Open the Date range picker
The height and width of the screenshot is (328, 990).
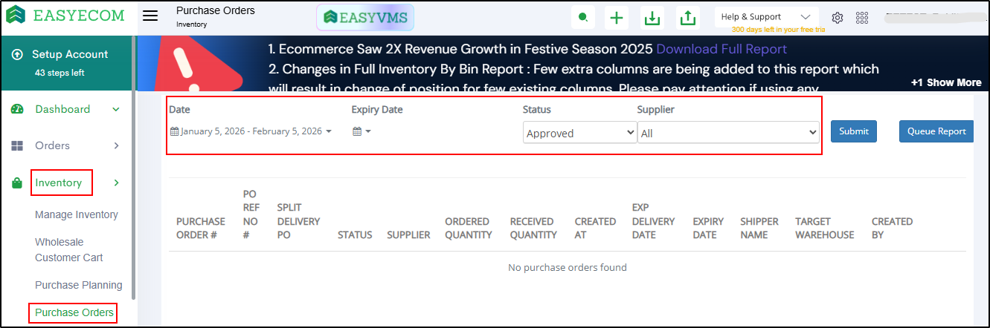(x=251, y=131)
